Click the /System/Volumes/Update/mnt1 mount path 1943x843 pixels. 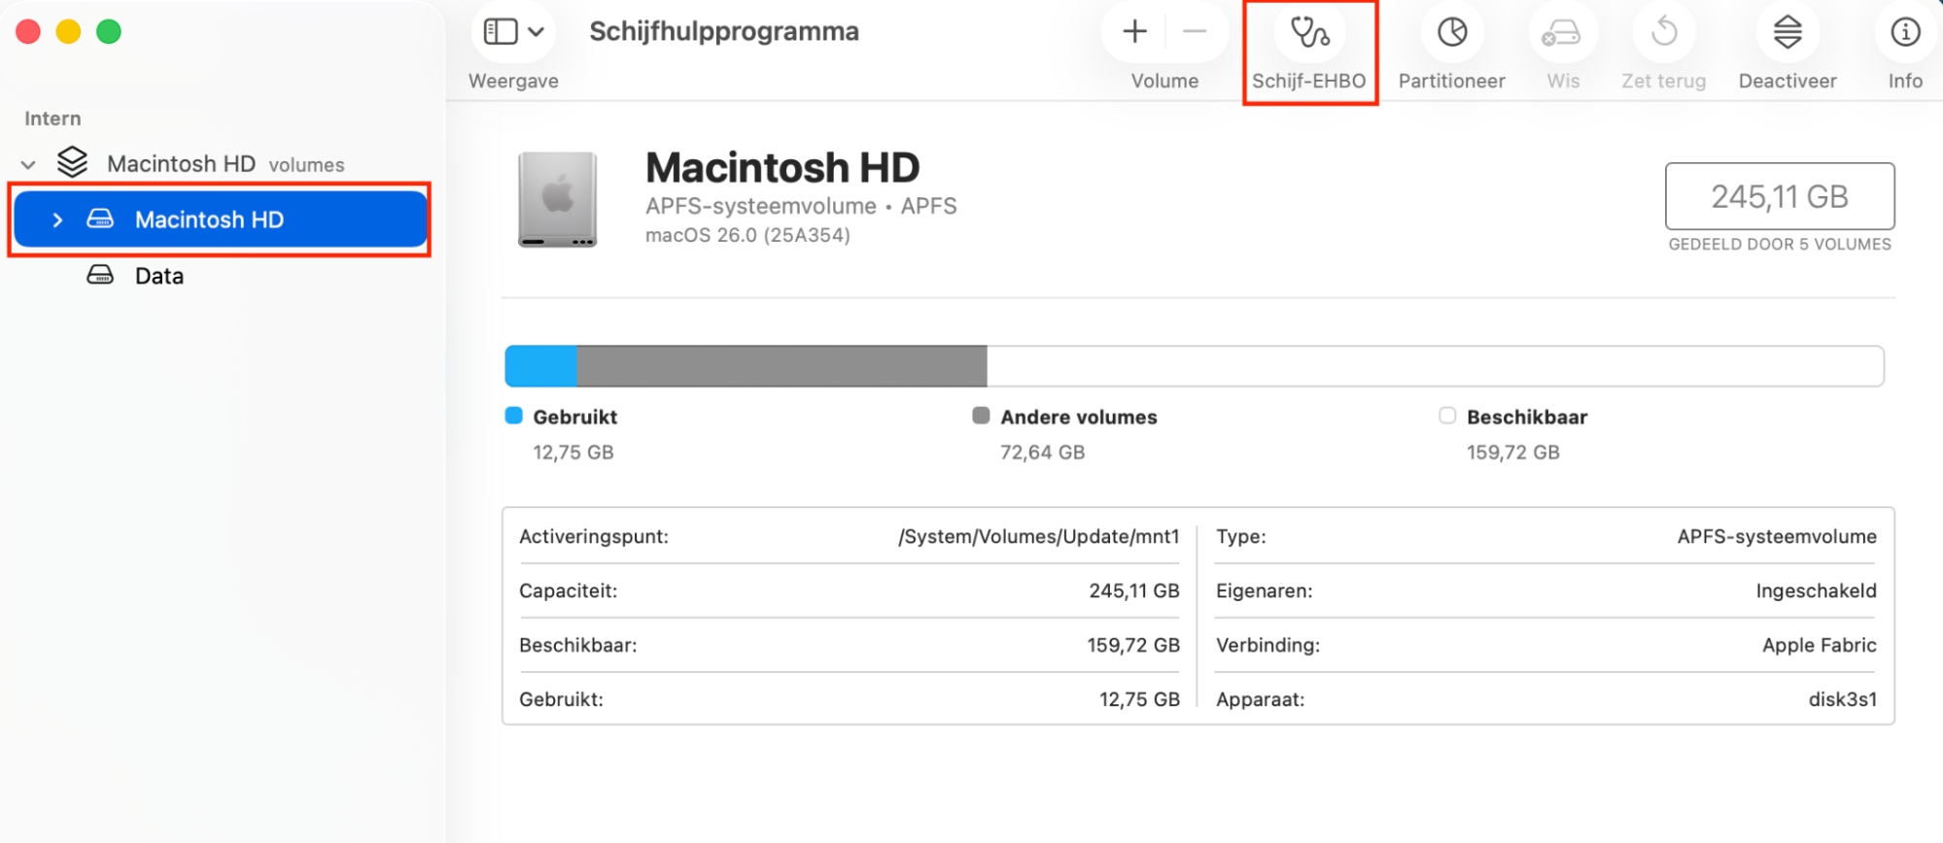tap(1038, 536)
